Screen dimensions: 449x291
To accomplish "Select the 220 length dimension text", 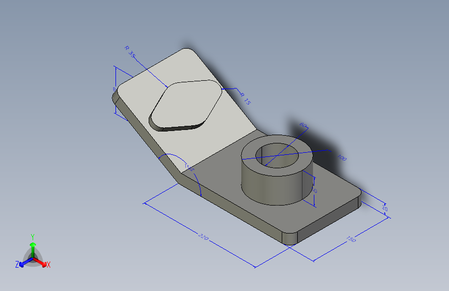I will pyautogui.click(x=204, y=237).
